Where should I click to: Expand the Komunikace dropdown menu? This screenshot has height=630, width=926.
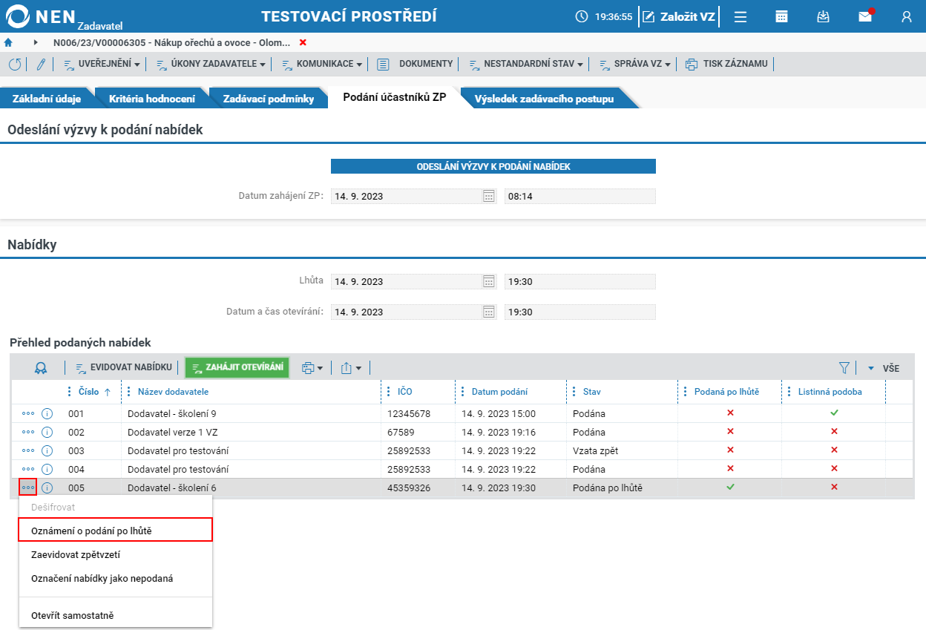pyautogui.click(x=322, y=64)
